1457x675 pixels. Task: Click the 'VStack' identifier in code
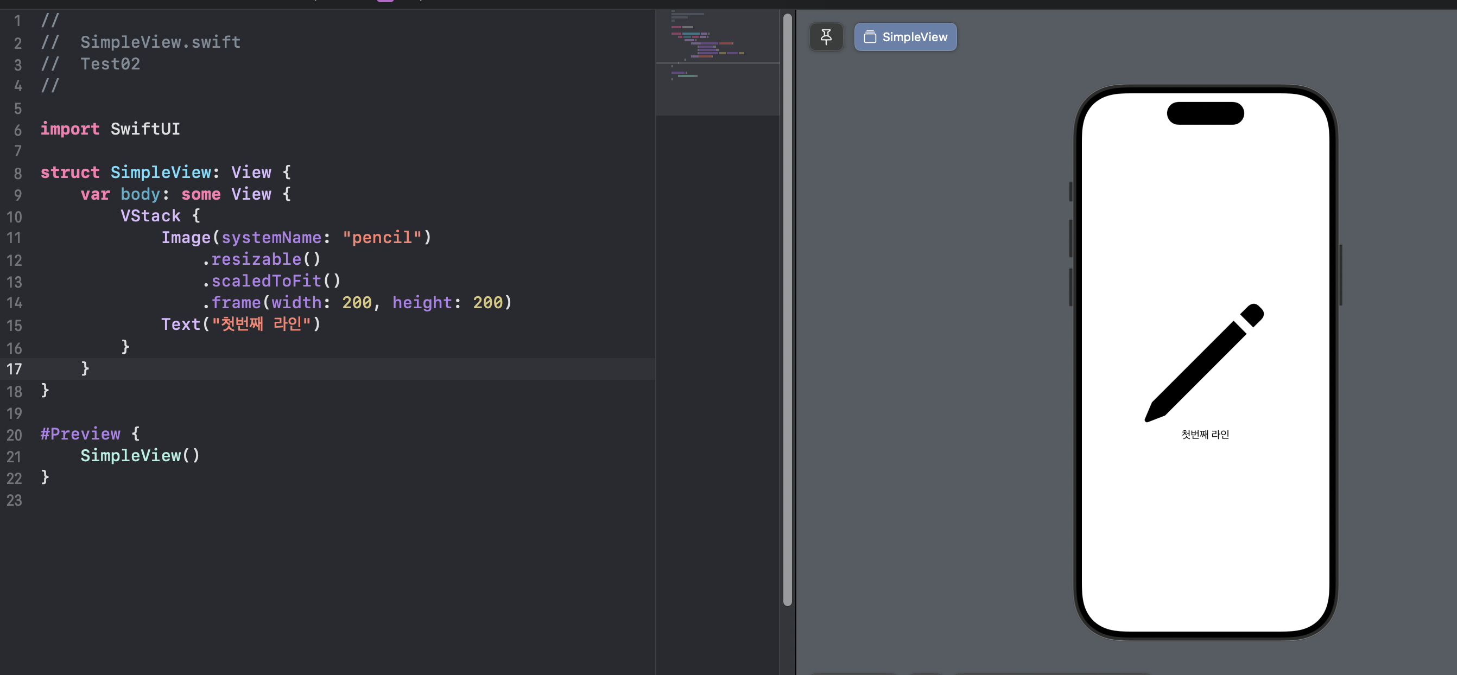[x=150, y=215]
